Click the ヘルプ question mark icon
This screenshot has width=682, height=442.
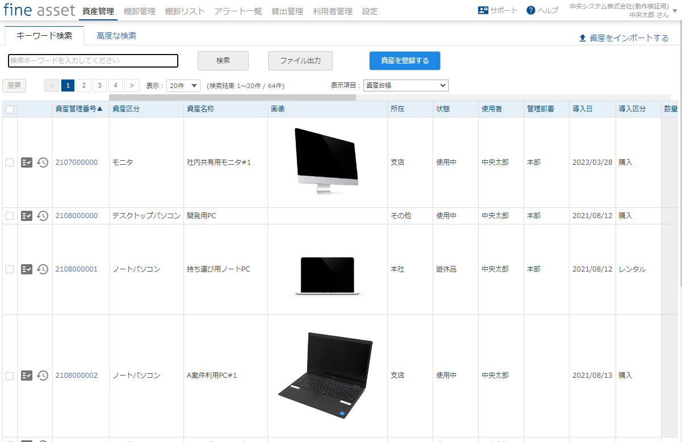[530, 9]
